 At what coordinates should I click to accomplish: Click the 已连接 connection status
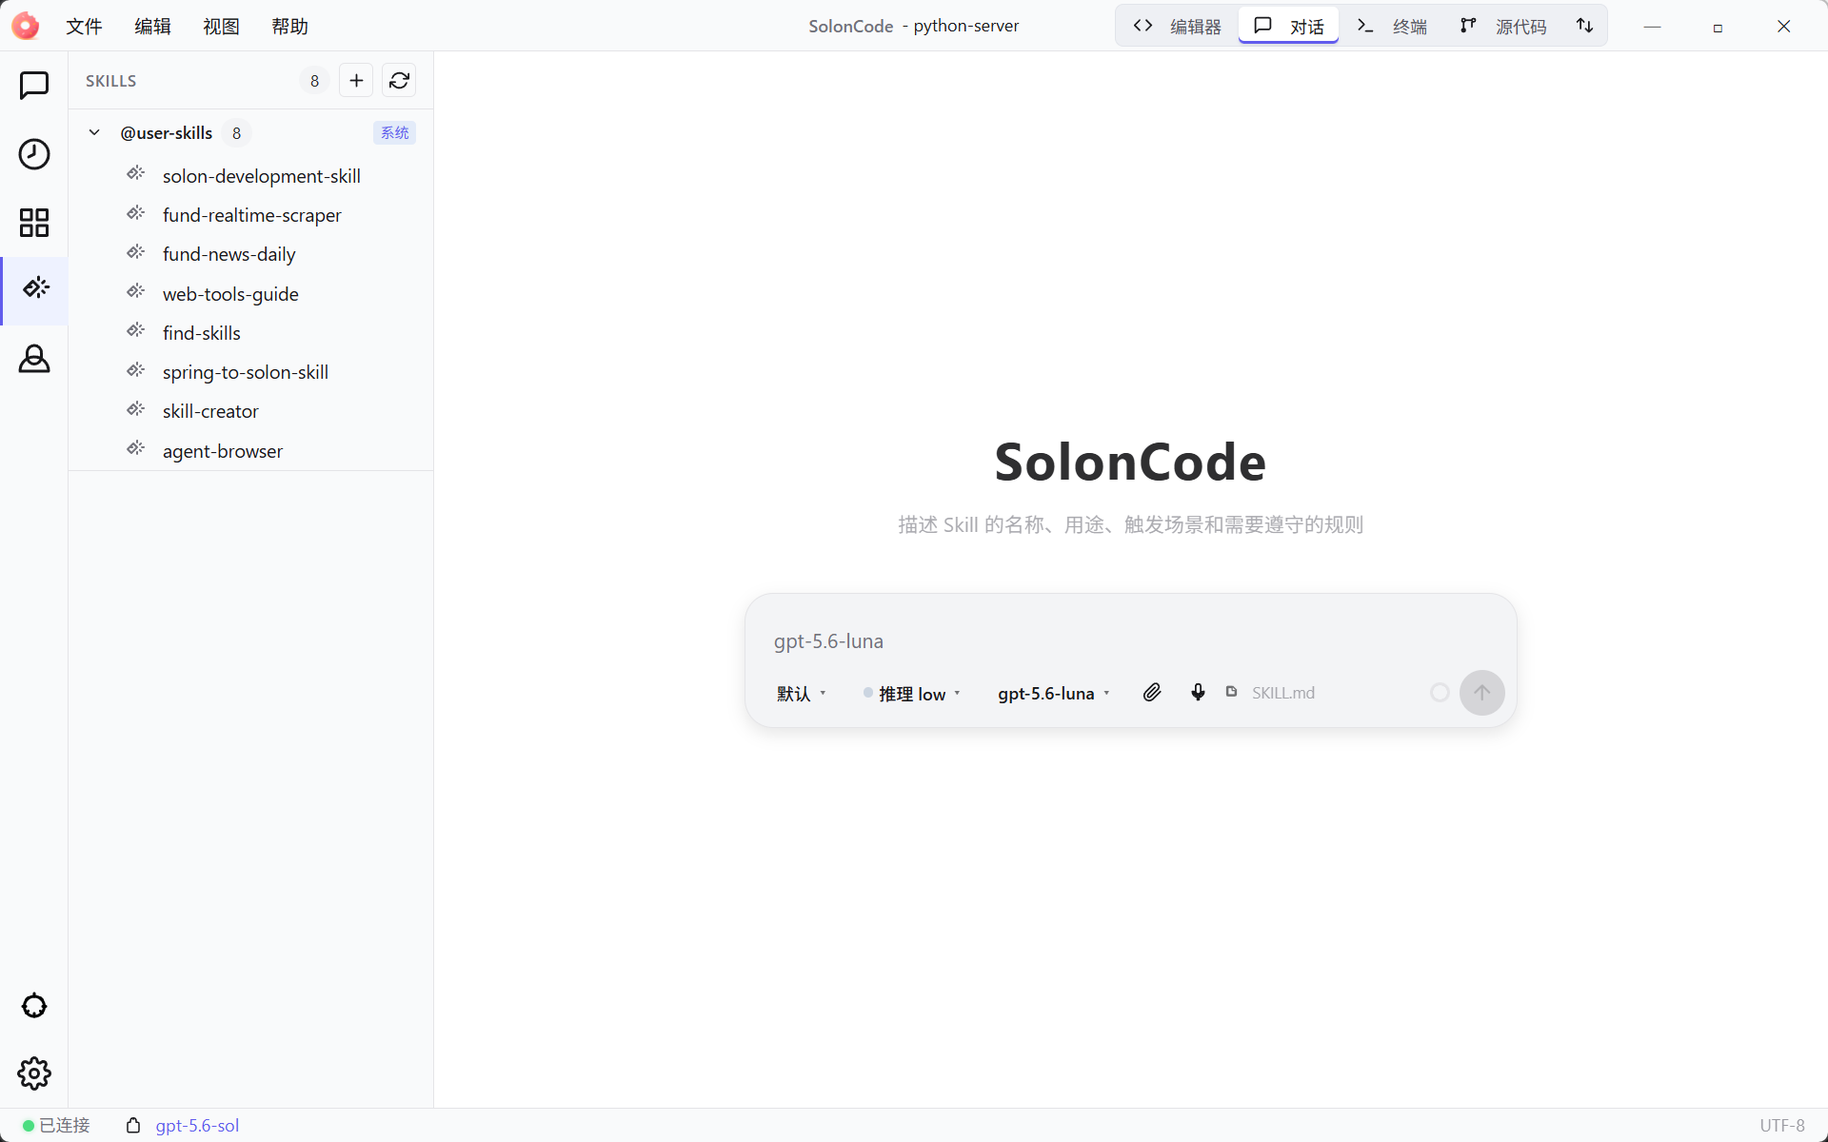pyautogui.click(x=56, y=1125)
